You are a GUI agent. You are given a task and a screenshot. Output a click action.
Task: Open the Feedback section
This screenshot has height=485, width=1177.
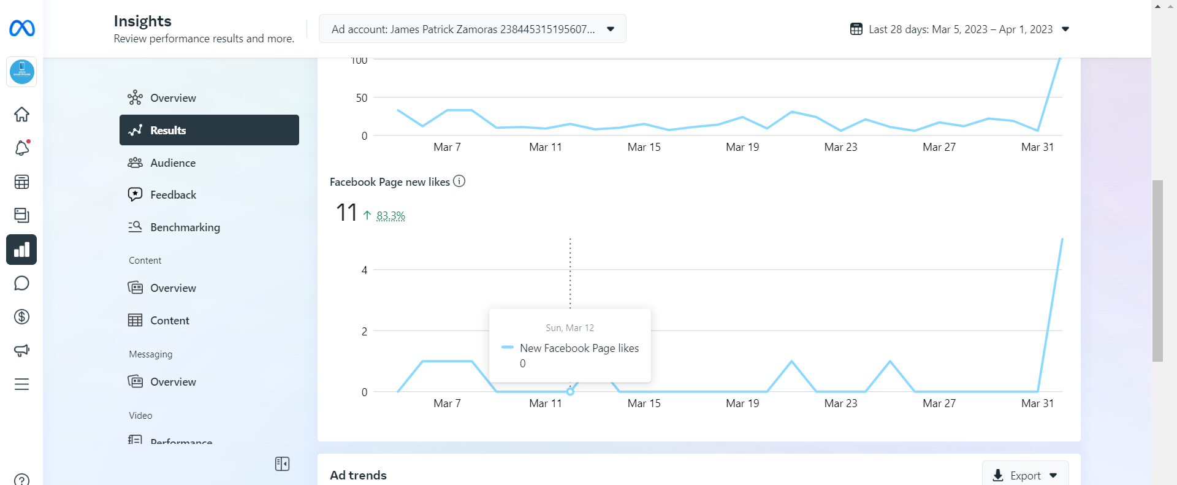tap(173, 195)
